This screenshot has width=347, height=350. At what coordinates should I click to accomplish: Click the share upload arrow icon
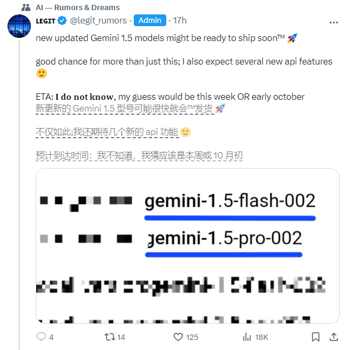pos(334,337)
